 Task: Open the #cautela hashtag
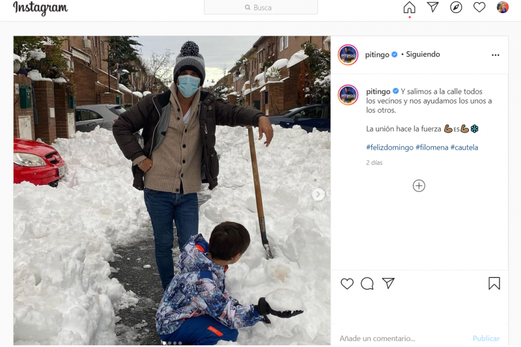click(464, 147)
